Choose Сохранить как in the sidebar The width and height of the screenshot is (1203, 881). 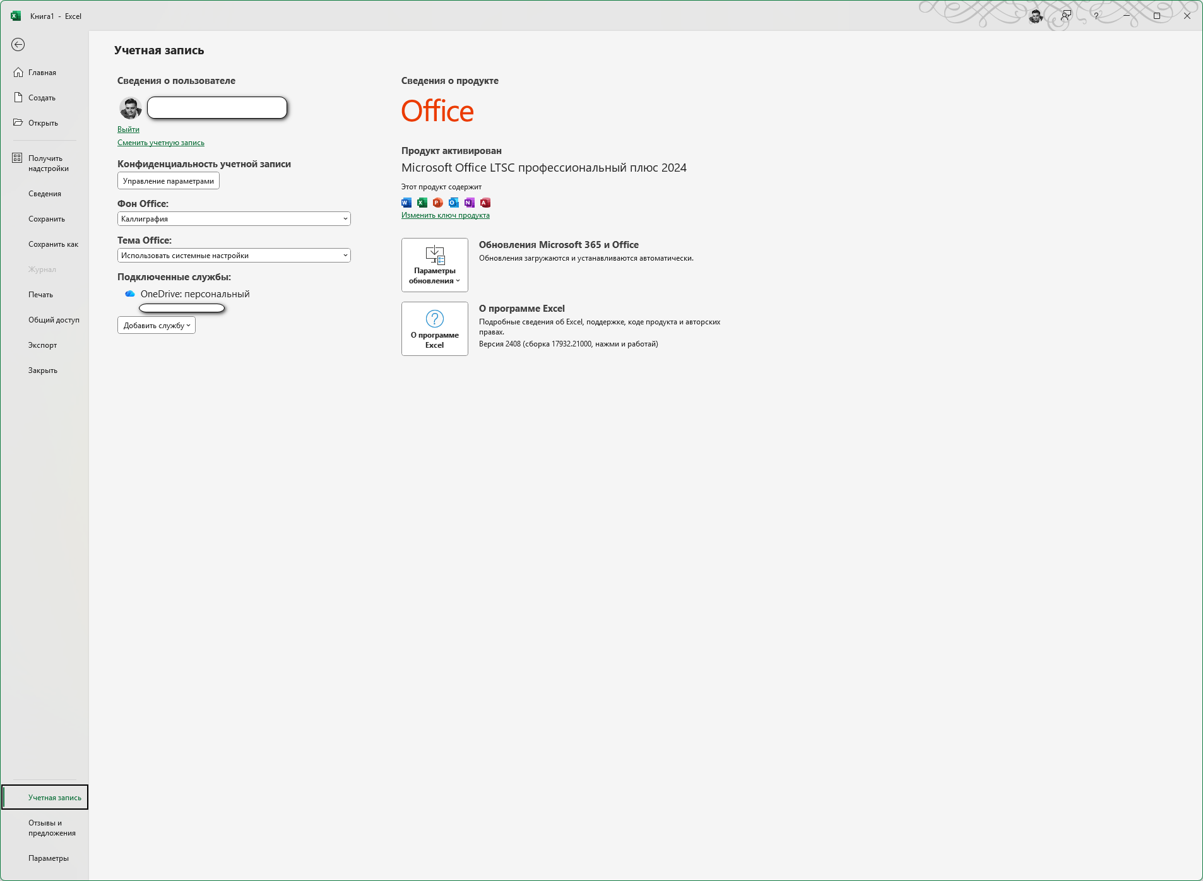tap(53, 244)
